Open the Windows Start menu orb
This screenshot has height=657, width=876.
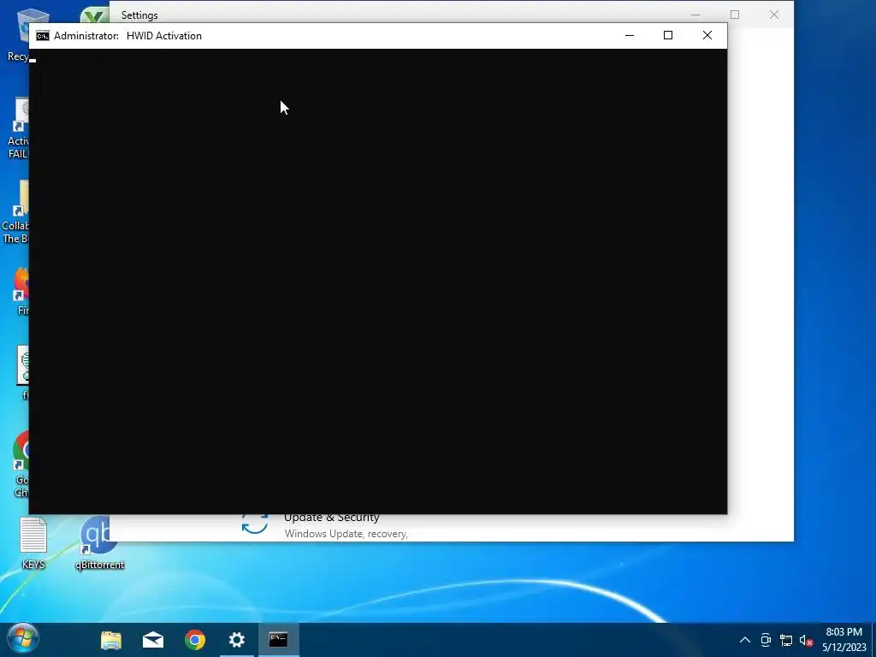pos(22,639)
